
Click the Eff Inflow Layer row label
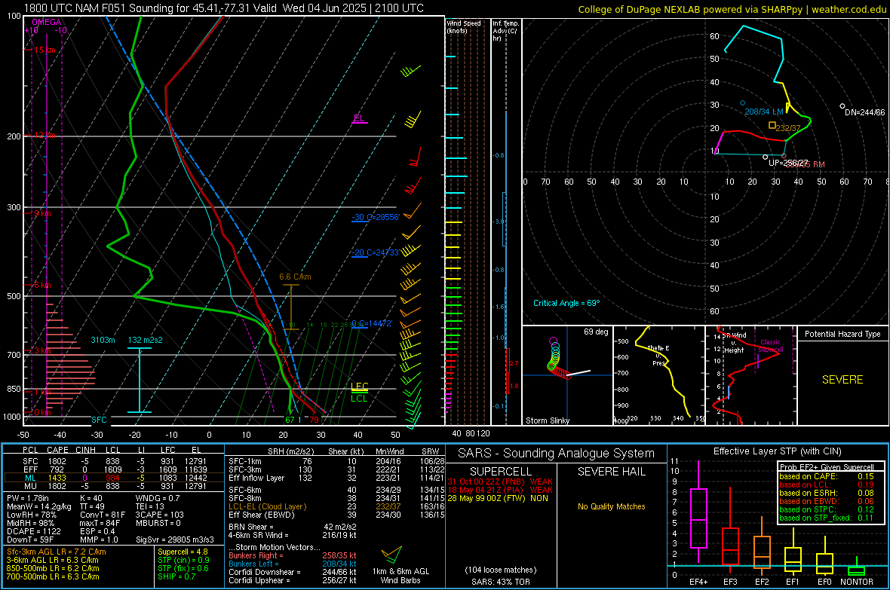coord(256,478)
